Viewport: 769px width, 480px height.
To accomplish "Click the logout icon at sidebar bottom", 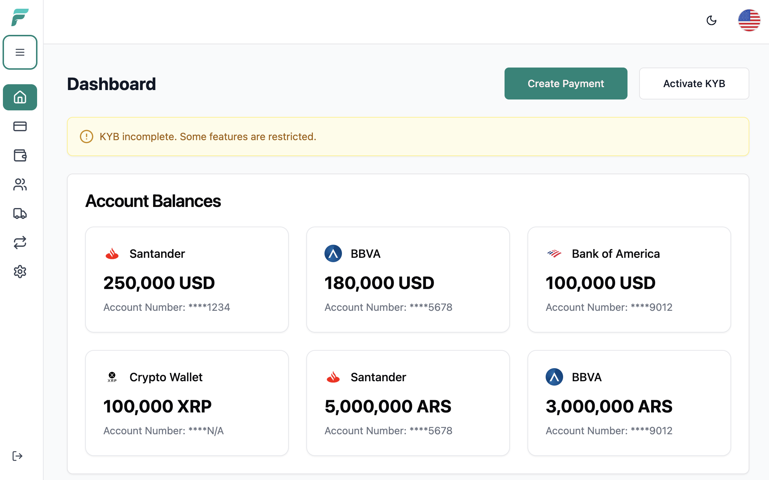I will [17, 456].
